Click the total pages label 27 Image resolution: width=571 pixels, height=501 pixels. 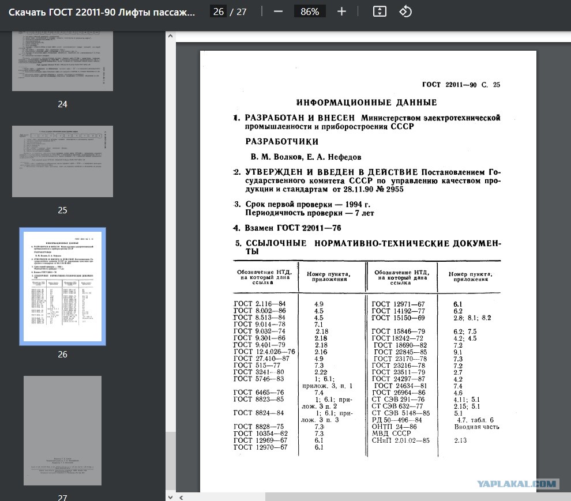pos(242,12)
